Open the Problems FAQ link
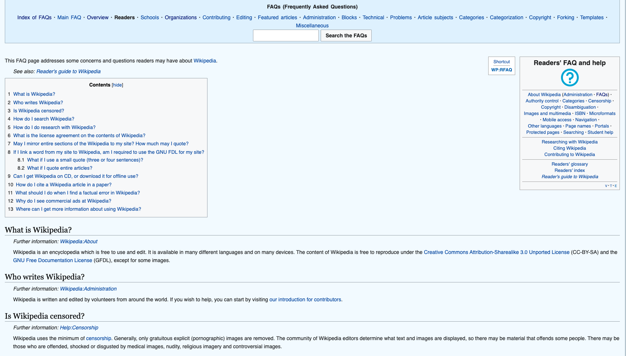This screenshot has width=628, height=356. pyautogui.click(x=401, y=17)
